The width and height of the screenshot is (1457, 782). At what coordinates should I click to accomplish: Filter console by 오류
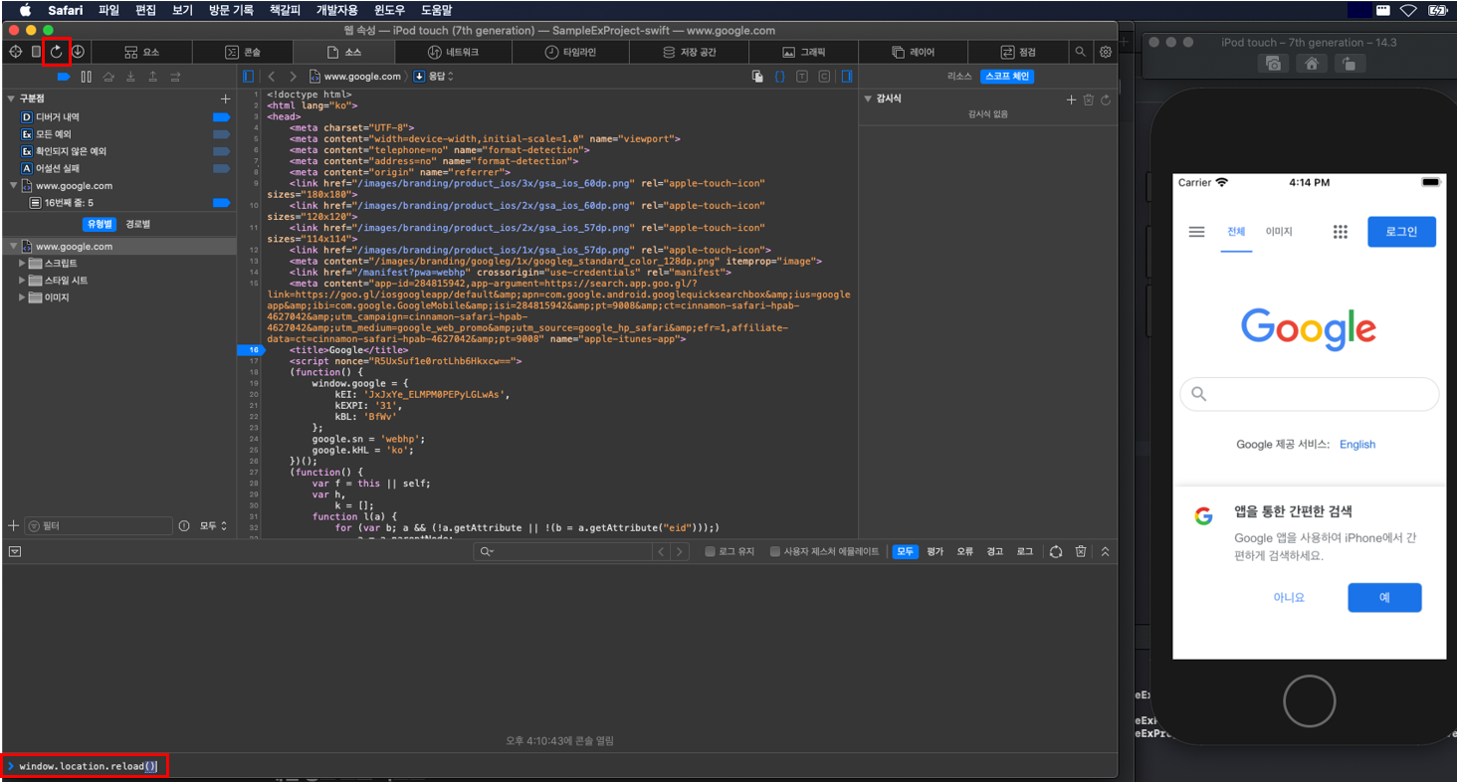tap(965, 551)
